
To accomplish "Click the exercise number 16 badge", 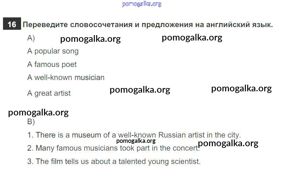I will coord(12,24).
